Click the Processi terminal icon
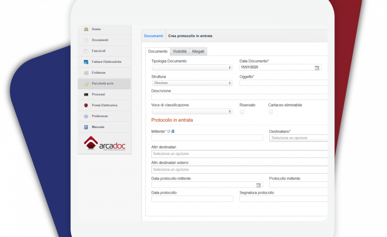Screen dimensions: 387x237 [86, 94]
